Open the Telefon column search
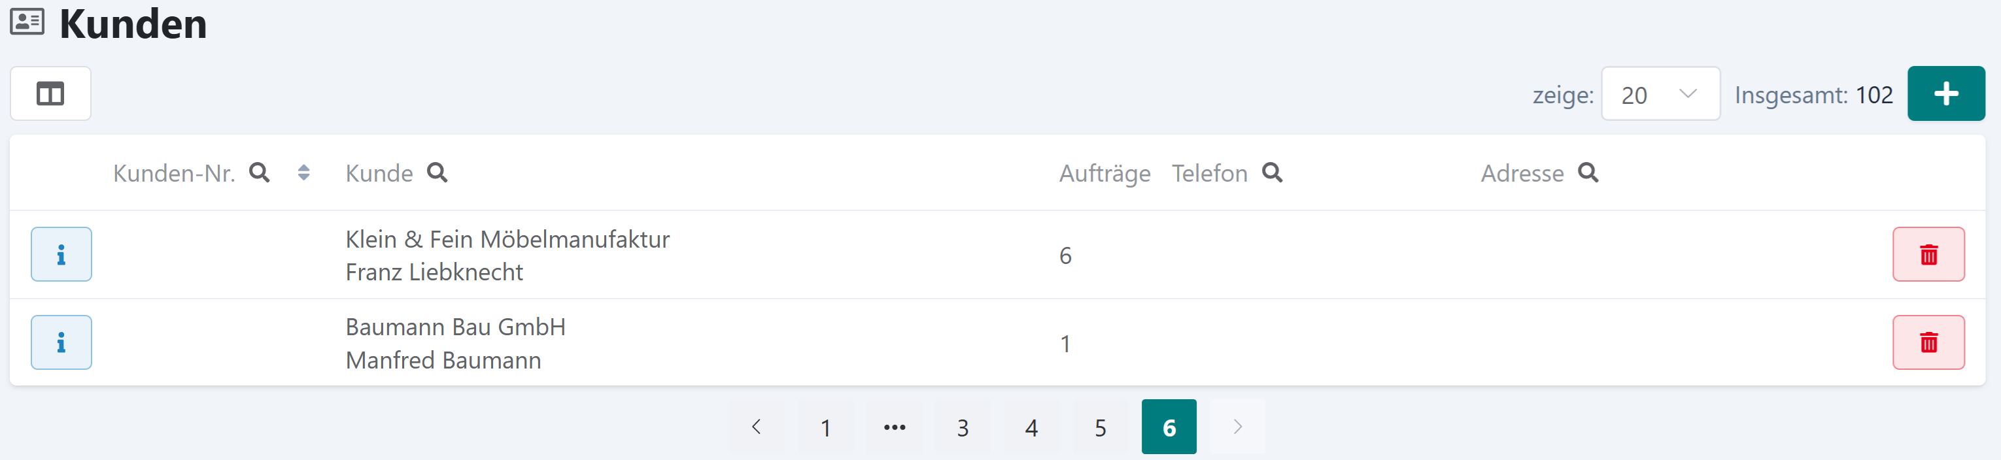The height and width of the screenshot is (460, 2001). [x=1273, y=173]
